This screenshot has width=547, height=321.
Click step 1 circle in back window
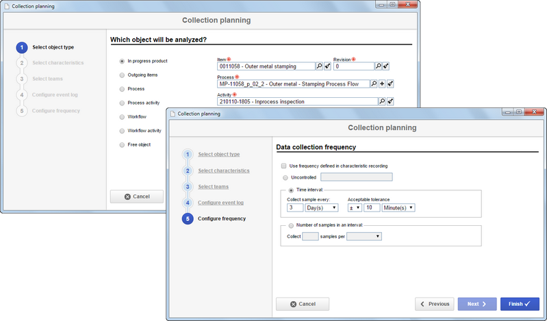(22, 47)
